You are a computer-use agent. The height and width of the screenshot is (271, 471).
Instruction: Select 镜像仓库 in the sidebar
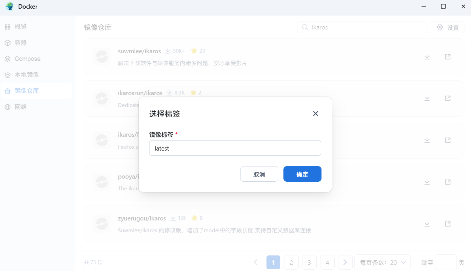coord(36,91)
